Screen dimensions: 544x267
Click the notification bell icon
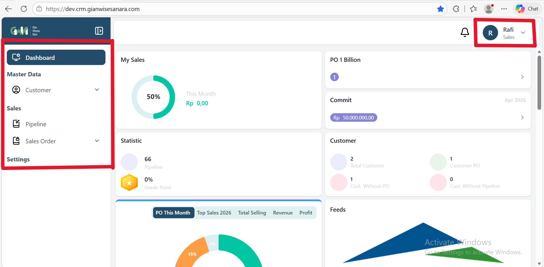pos(465,32)
